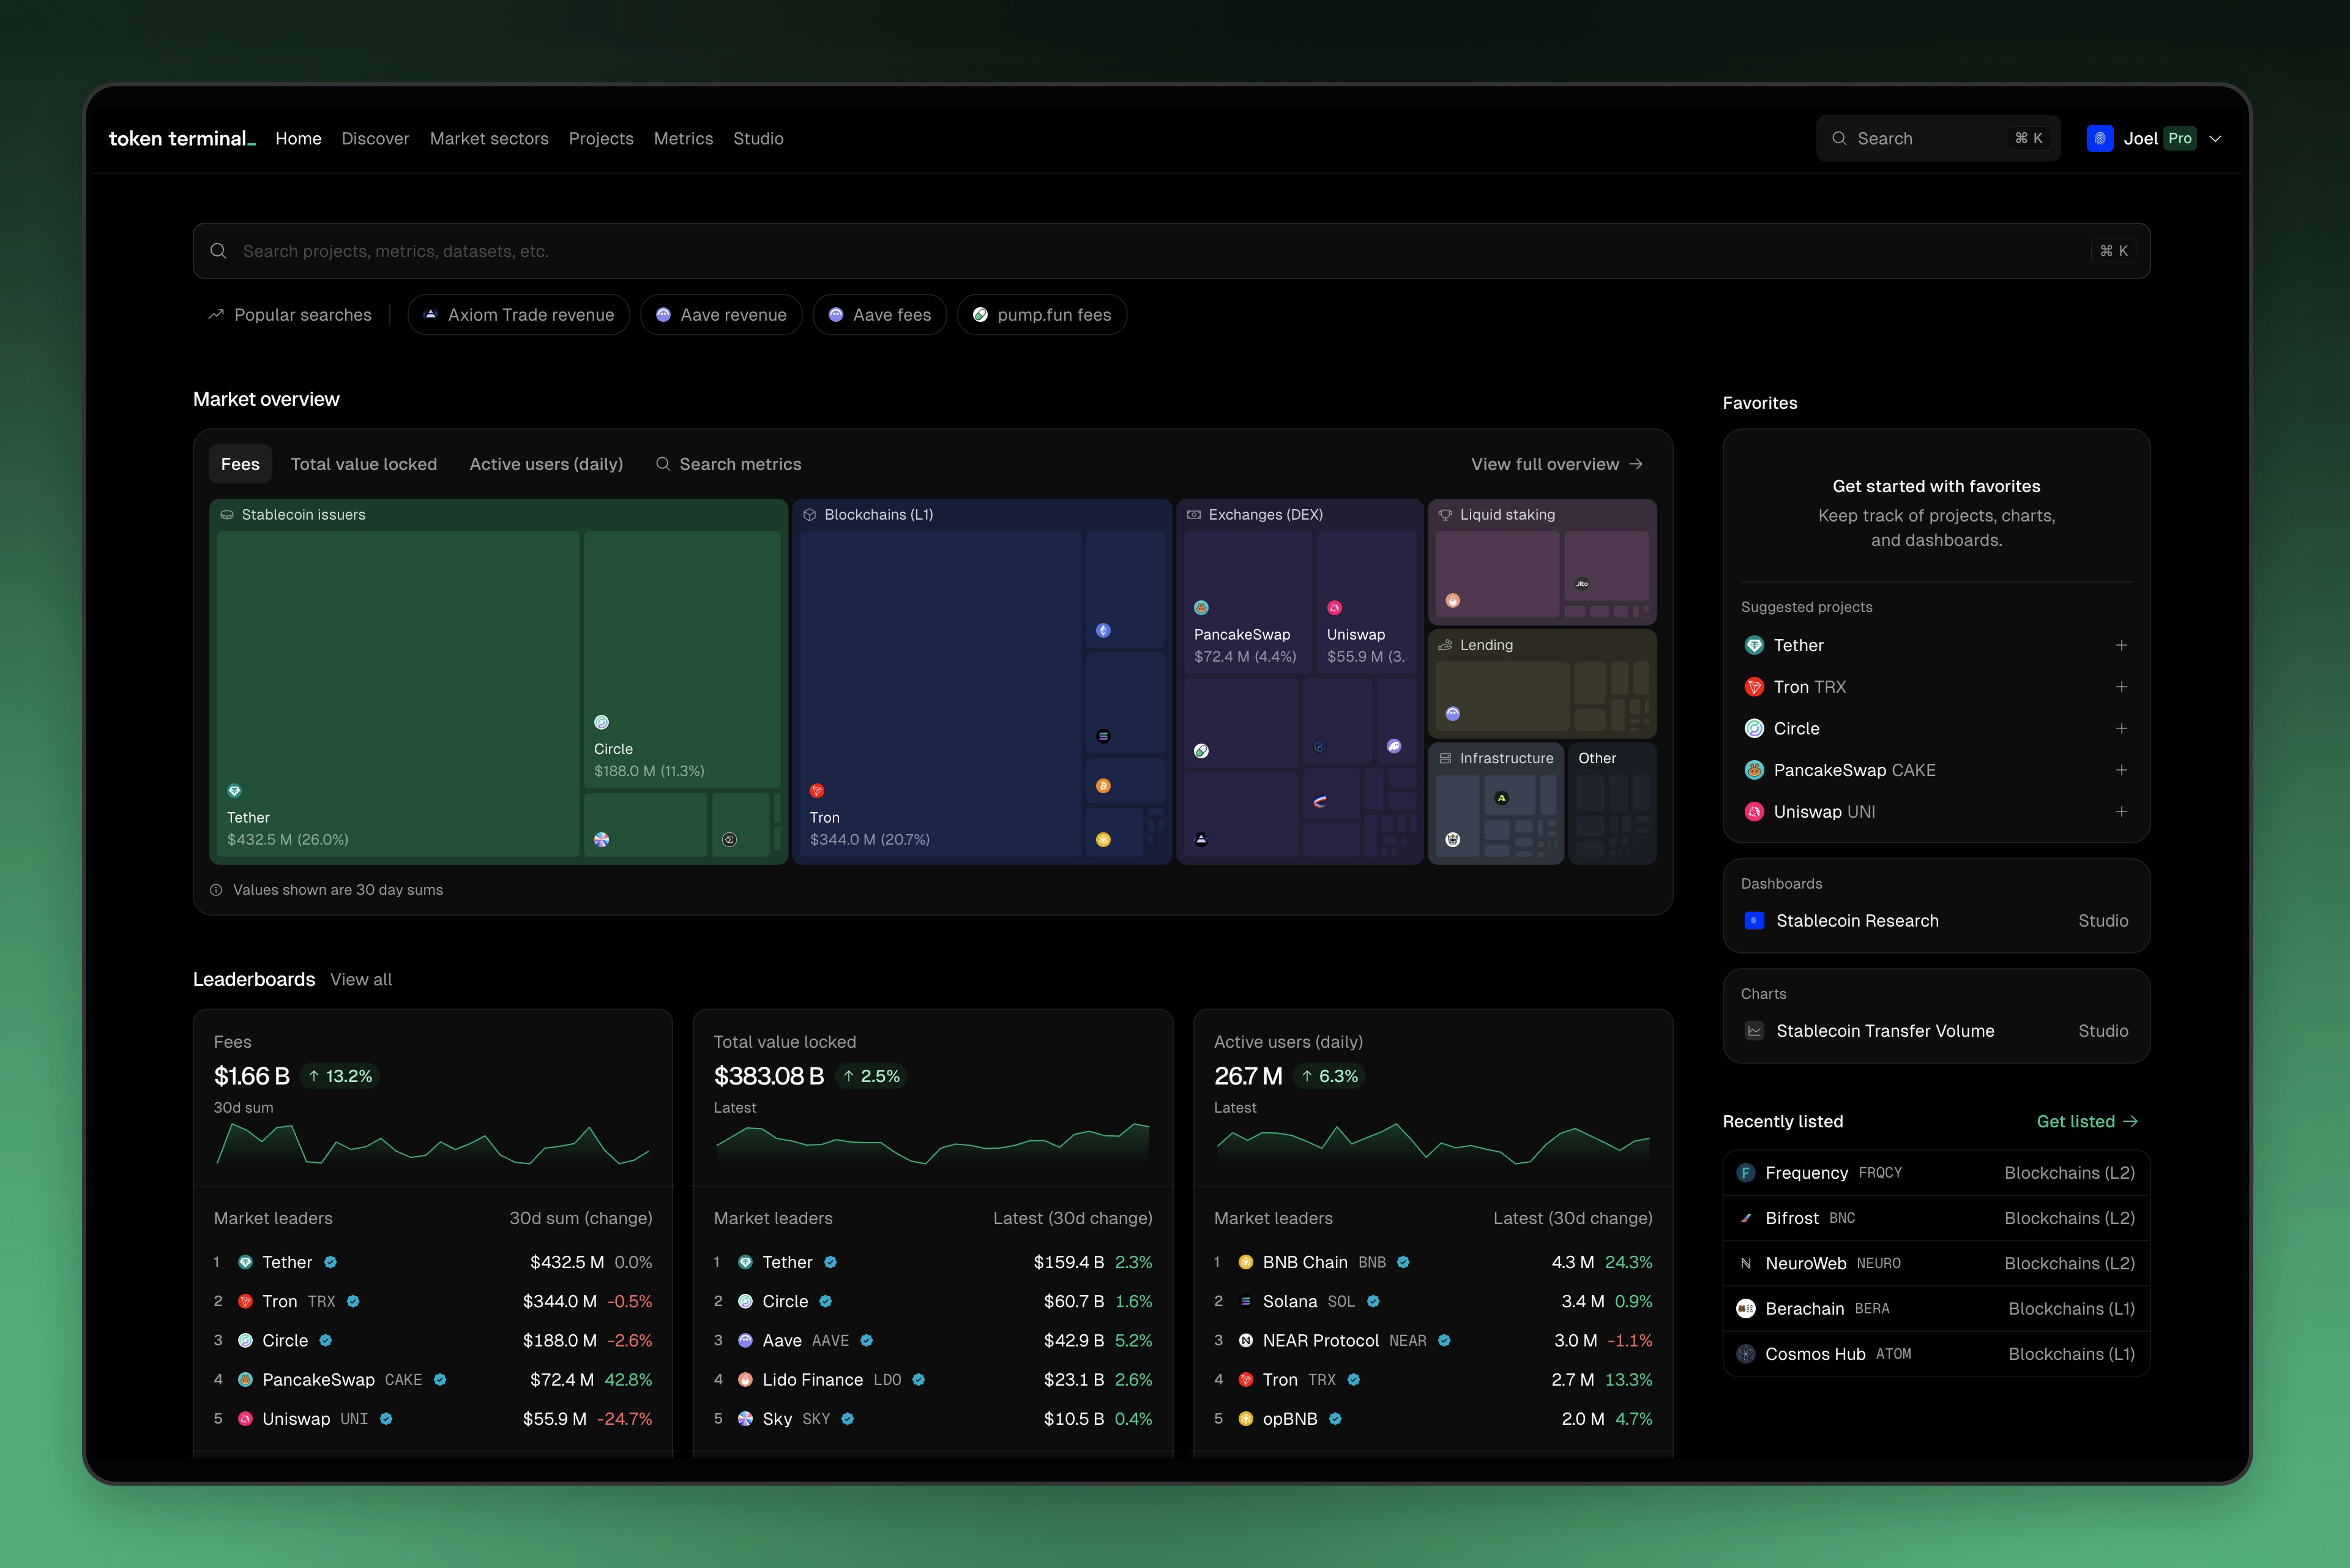Add Tether to favorites with plus icon
This screenshot has width=2350, height=1568.
pyautogui.click(x=2121, y=645)
